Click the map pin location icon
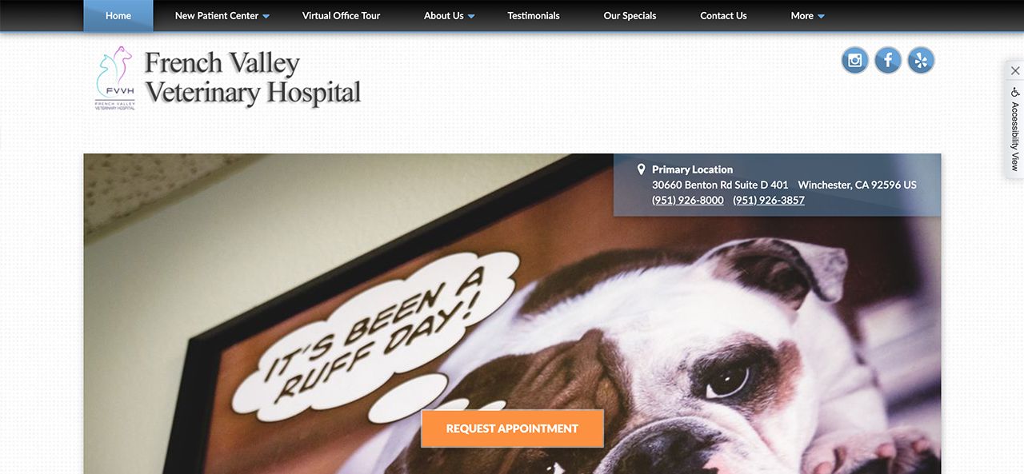Image resolution: width=1024 pixels, height=474 pixels. pos(641,169)
